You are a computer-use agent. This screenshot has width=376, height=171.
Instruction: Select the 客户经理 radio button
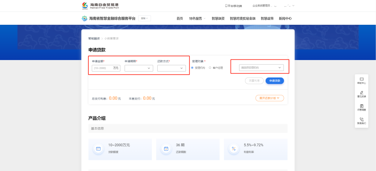click(210, 68)
